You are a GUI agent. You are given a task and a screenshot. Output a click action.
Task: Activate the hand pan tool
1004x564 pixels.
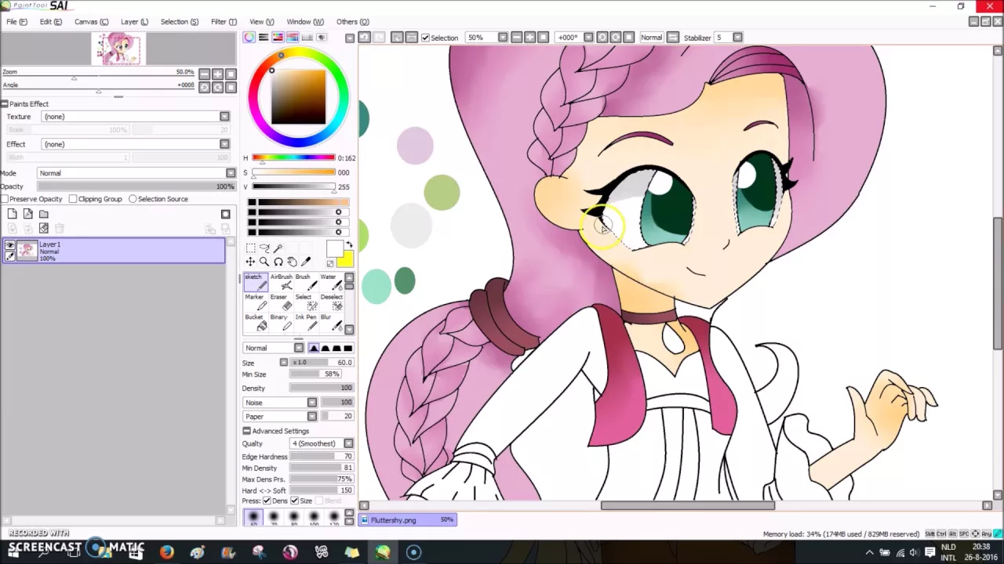click(292, 262)
